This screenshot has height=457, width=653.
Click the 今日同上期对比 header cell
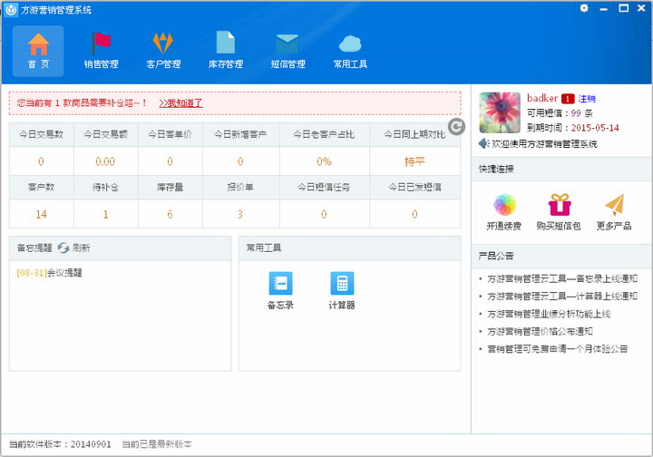coord(414,134)
